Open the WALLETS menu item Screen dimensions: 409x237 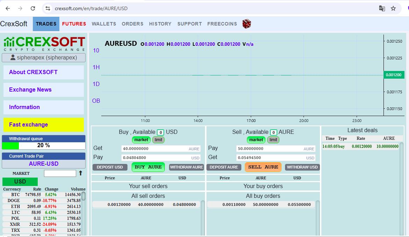(104, 24)
